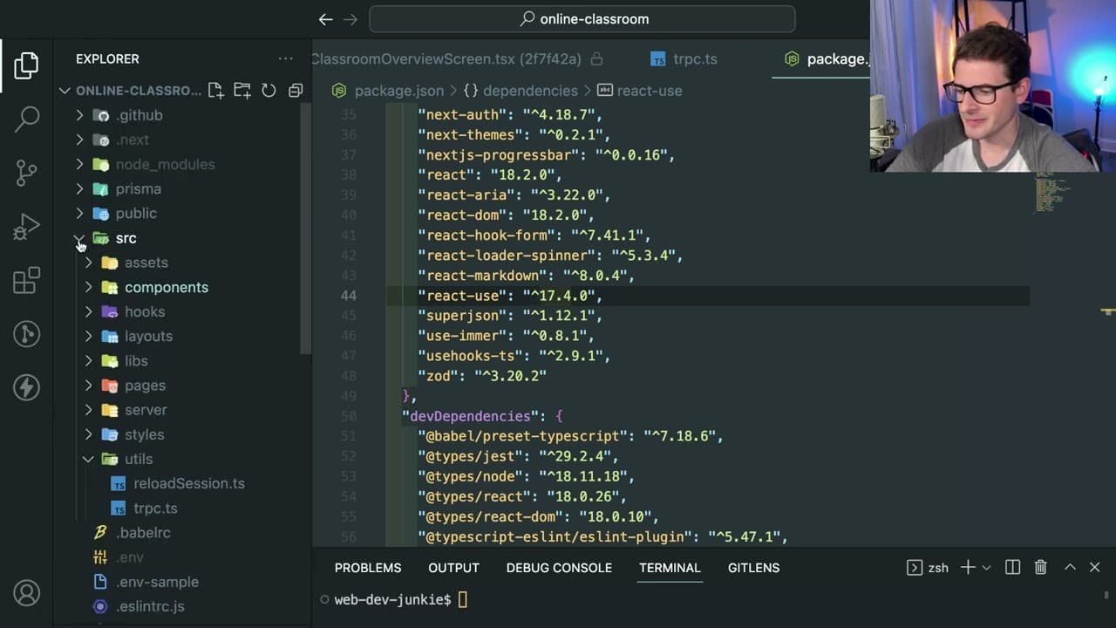Screen dimensions: 1116x628
Task: Open the GITLENS panel tab
Action: click(753, 568)
